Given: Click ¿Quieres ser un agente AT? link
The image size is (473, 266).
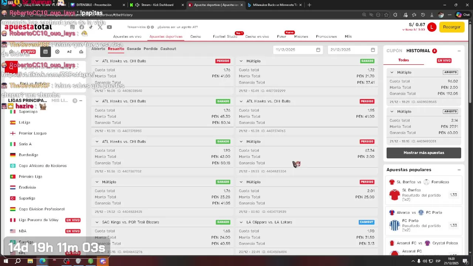Looking at the screenshot, I should [x=177, y=27].
